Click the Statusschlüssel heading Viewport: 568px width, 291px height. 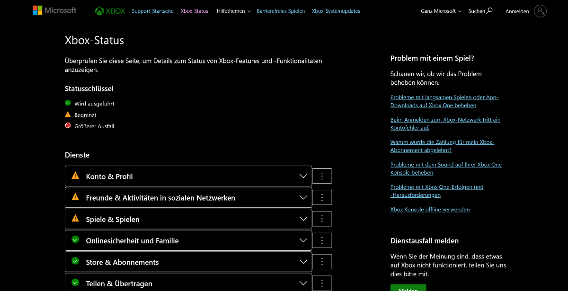point(89,88)
